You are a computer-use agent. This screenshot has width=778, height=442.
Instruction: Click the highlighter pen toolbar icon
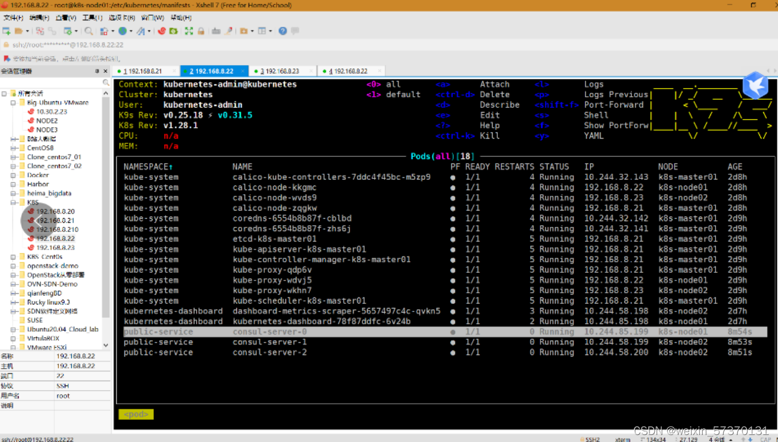pyautogui.click(x=228, y=31)
